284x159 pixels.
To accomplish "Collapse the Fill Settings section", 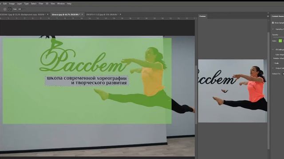I will click(x=273, y=49).
